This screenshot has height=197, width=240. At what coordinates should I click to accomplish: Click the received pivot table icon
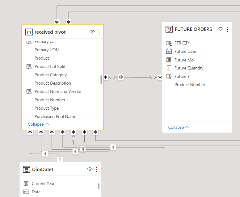click(29, 32)
